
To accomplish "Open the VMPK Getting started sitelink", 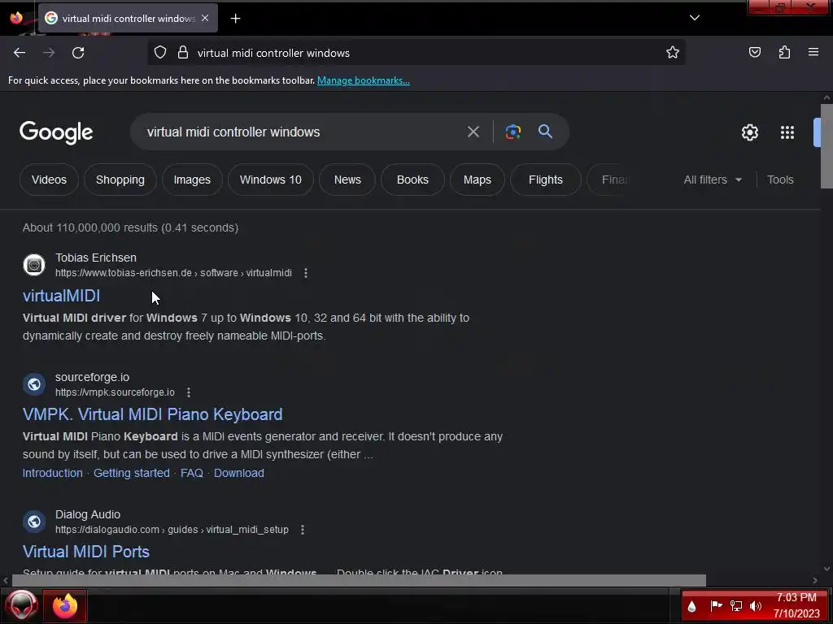I will (x=131, y=473).
